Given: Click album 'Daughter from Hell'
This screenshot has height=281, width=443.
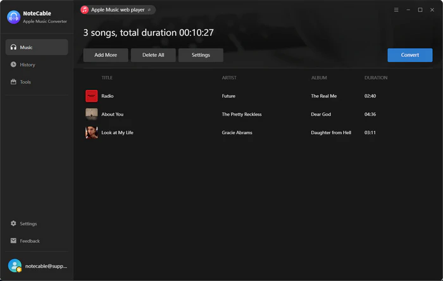Looking at the screenshot, I should point(331,132).
